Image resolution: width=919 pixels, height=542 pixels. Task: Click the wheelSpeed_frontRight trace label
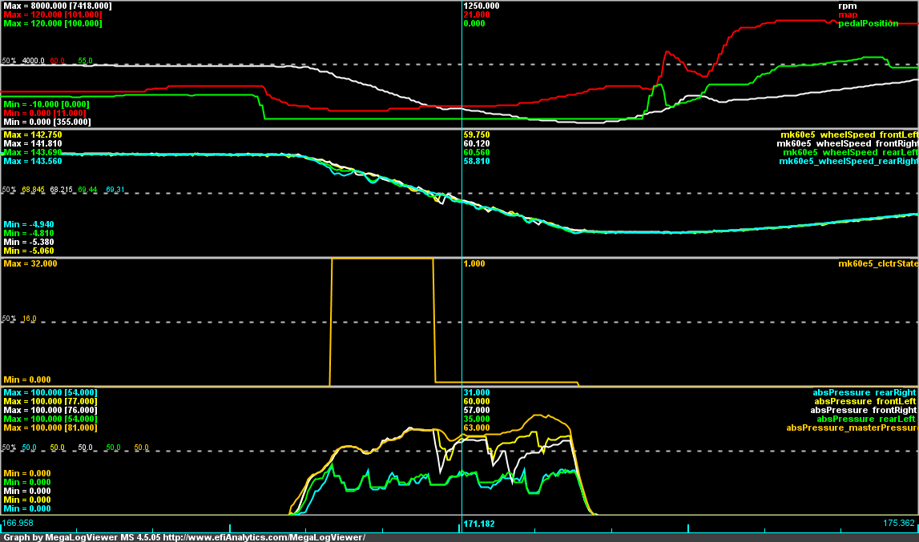848,143
